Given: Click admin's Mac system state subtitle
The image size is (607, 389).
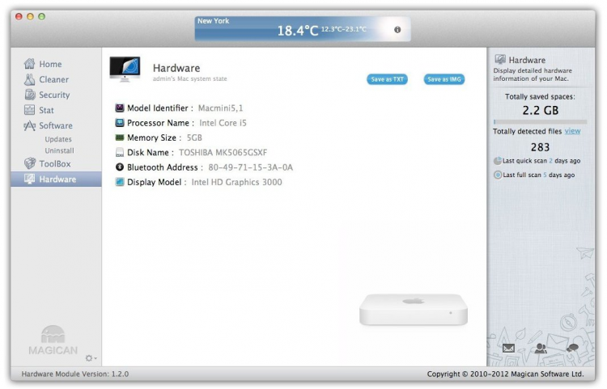Looking at the screenshot, I should coord(189,79).
